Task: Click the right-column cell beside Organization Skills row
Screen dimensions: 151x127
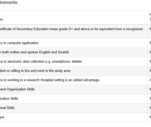Action: pyautogui.click(x=149, y=89)
